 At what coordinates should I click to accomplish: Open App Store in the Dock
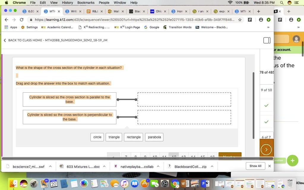(145, 183)
